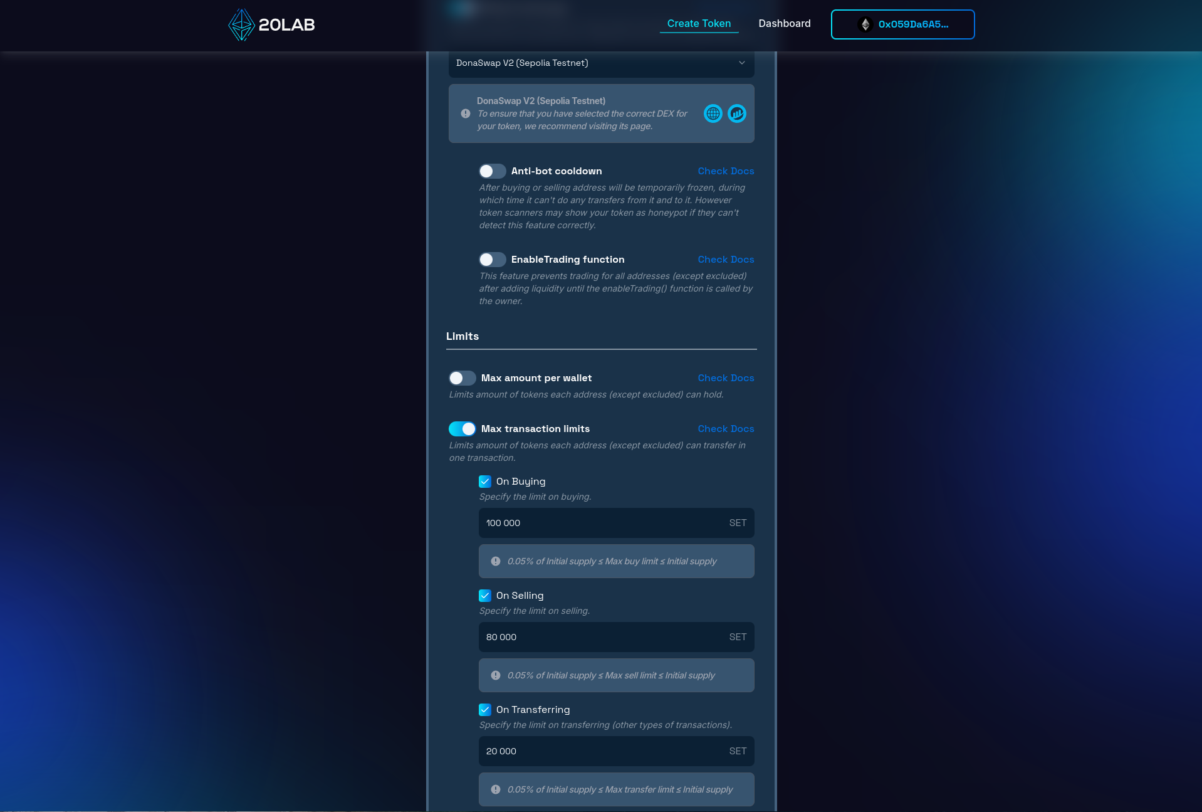Click the 'Specify the limit on selling.' text

(535, 611)
